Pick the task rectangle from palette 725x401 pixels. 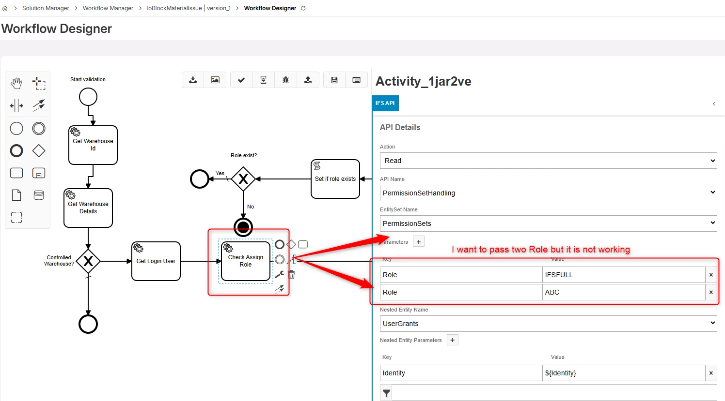click(16, 173)
